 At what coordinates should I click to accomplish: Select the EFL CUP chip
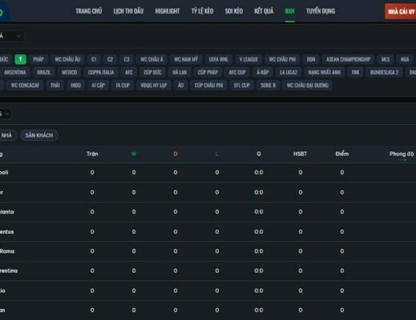coord(242,86)
